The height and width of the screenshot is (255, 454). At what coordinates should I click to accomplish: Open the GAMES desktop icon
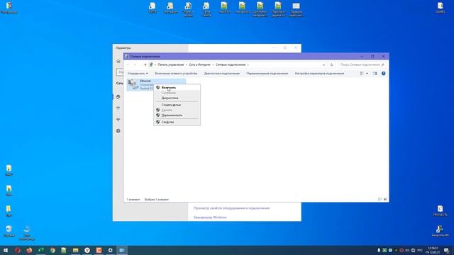[x=440, y=8]
